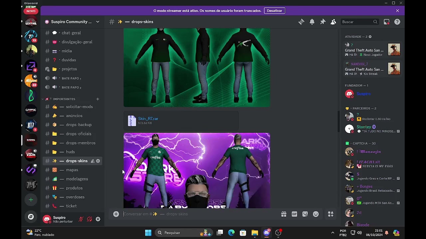This screenshot has width=426, height=239.
Task: Open activity settings gear next to ATIVIDADE
Action: pyautogui.click(x=370, y=37)
